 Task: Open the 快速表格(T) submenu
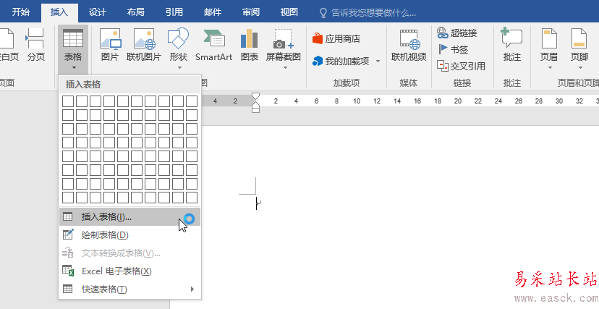[130, 289]
